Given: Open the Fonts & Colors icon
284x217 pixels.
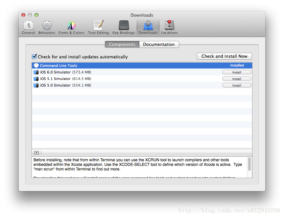Looking at the screenshot, I should [71, 26].
